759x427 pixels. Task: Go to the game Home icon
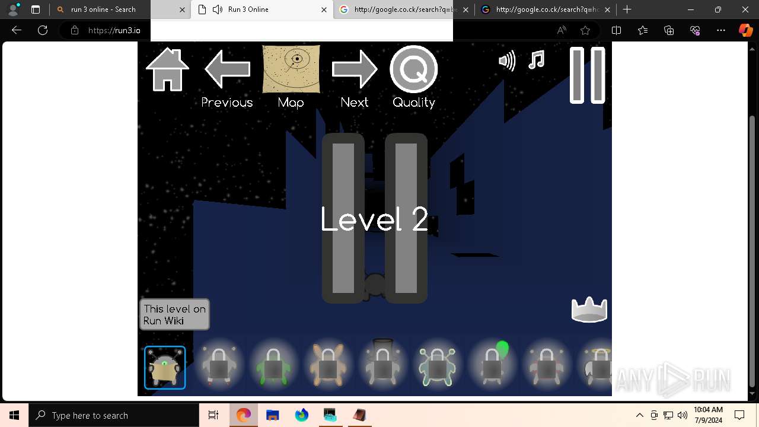pyautogui.click(x=167, y=69)
